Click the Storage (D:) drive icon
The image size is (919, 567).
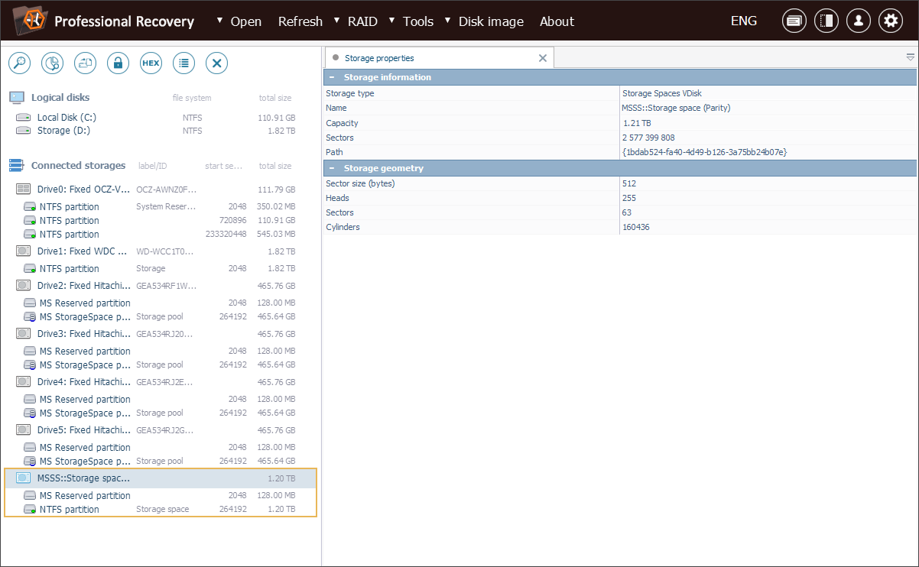[24, 131]
